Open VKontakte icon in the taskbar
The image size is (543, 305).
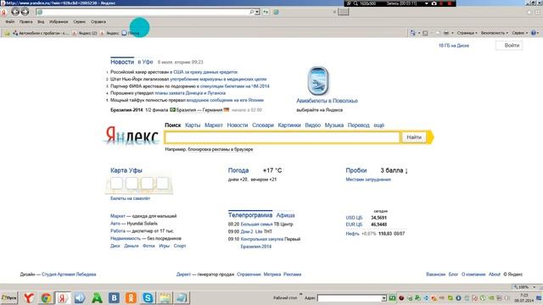(114, 297)
